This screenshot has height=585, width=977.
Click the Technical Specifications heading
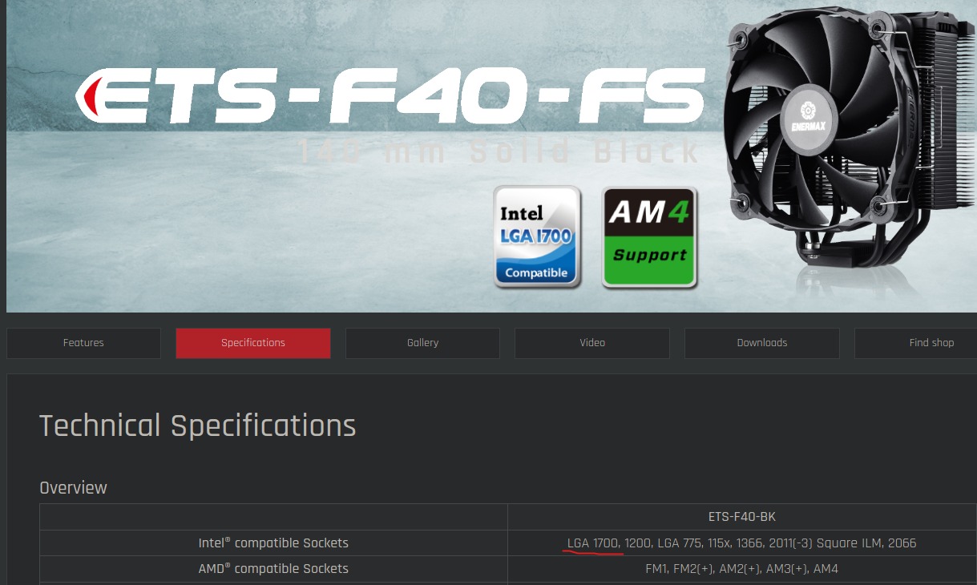(198, 426)
